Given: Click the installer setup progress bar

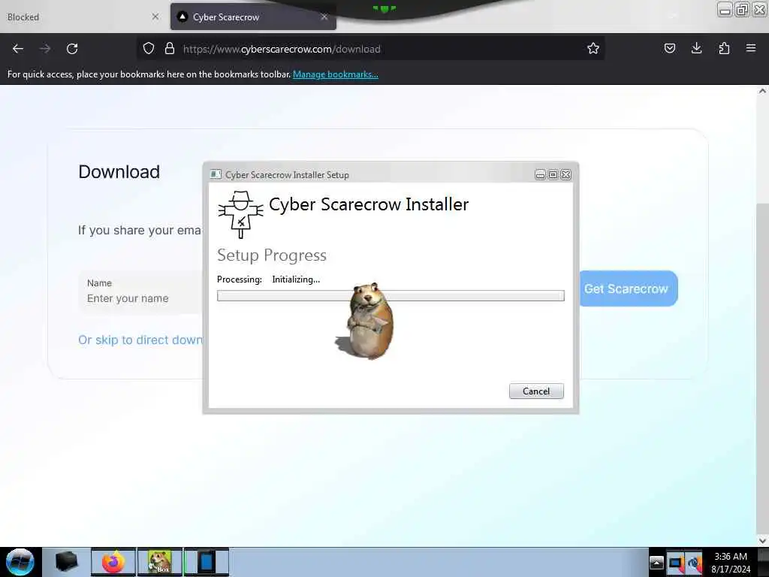Looking at the screenshot, I should [391, 295].
